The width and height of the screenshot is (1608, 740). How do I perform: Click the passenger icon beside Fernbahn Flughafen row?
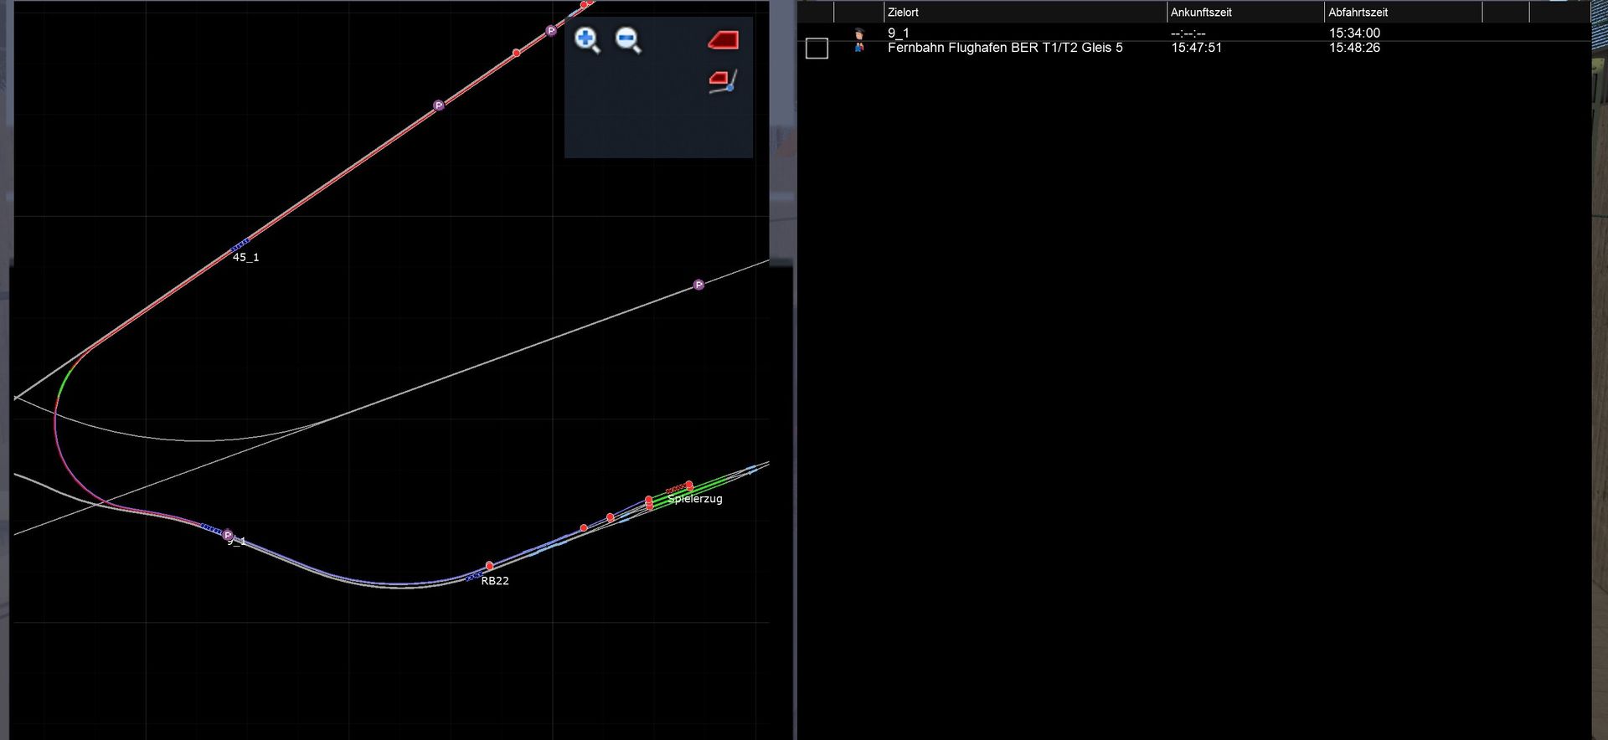859,48
